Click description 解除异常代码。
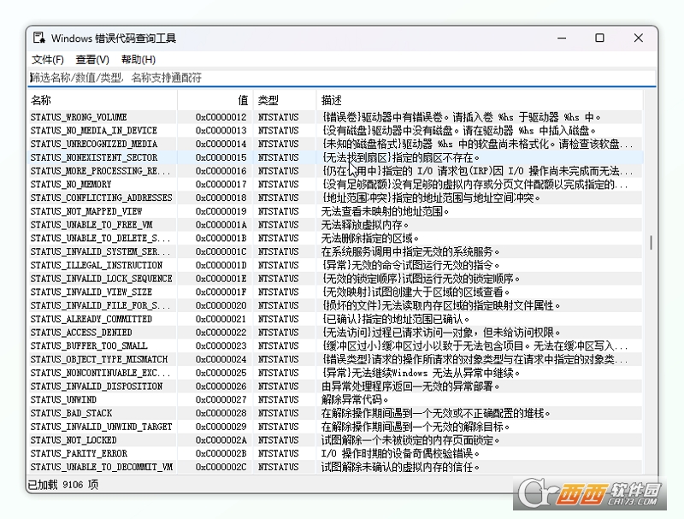This screenshot has height=519, width=684. pos(355,400)
